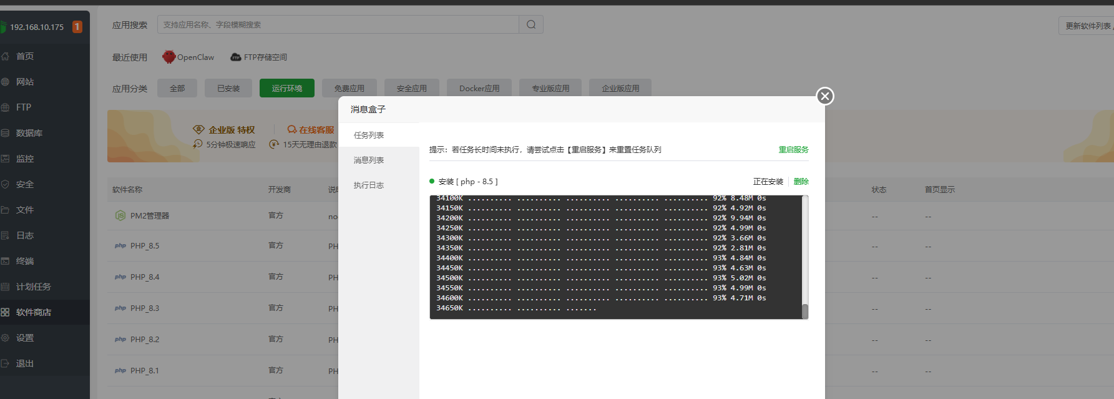The height and width of the screenshot is (399, 1114).
Task: Select the 全部 category tab
Action: click(x=177, y=88)
